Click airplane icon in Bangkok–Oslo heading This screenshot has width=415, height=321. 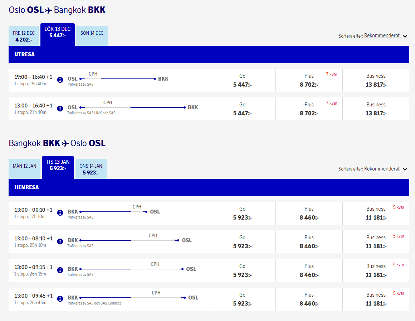65,144
